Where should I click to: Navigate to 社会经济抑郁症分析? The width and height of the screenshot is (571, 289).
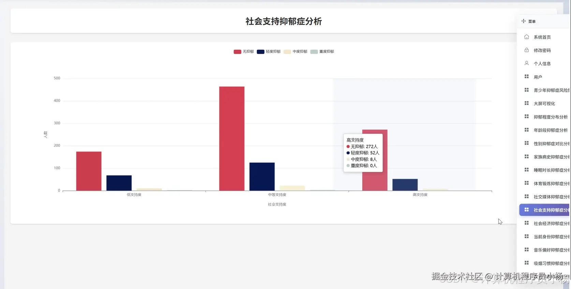pyautogui.click(x=544, y=223)
